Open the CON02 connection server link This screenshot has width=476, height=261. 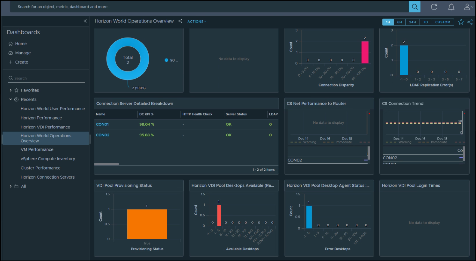click(102, 135)
